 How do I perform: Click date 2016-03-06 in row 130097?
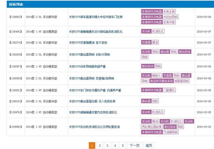204,66
